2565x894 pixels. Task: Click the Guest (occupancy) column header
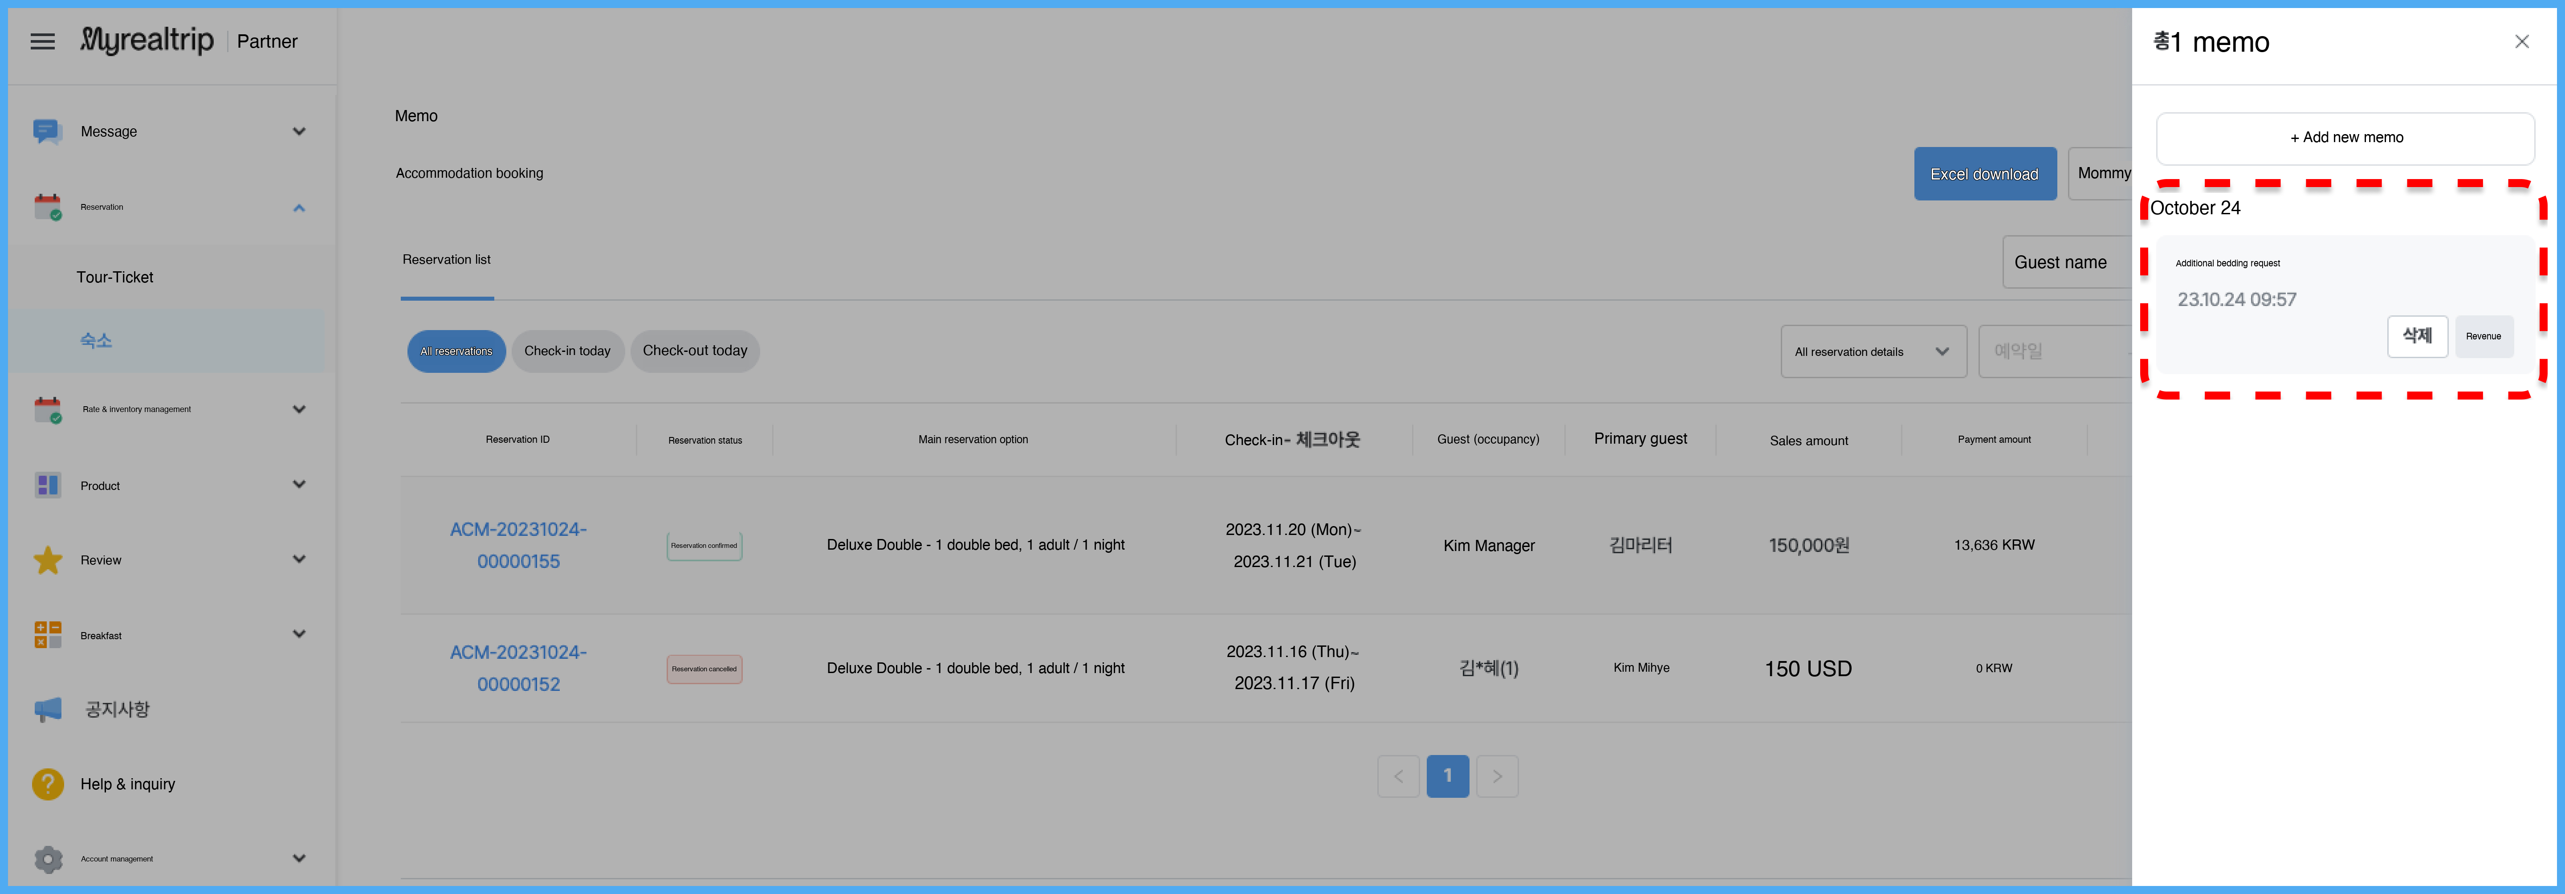click(x=1488, y=439)
